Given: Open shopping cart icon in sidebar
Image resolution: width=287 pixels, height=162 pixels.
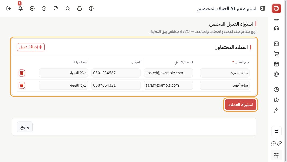Looking at the screenshot, I should 276,54.
